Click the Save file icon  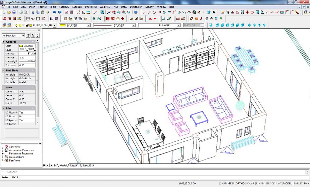[x=14, y=12]
